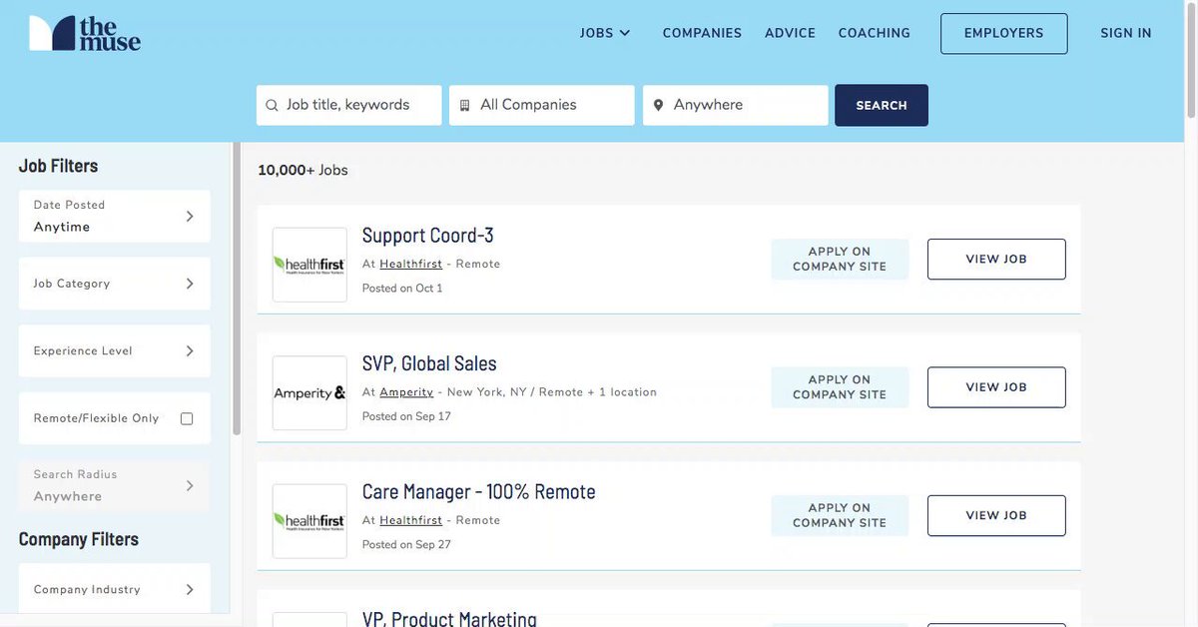This screenshot has width=1198, height=627.
Task: Focus the Anywhere location field
Action: (x=735, y=105)
